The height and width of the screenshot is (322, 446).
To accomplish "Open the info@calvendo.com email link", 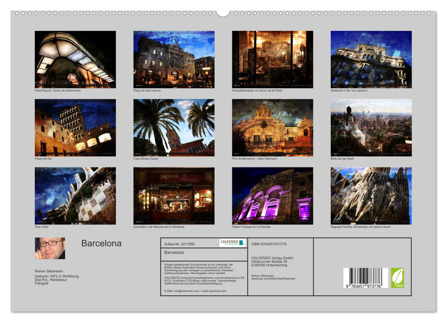I will 186,291.
